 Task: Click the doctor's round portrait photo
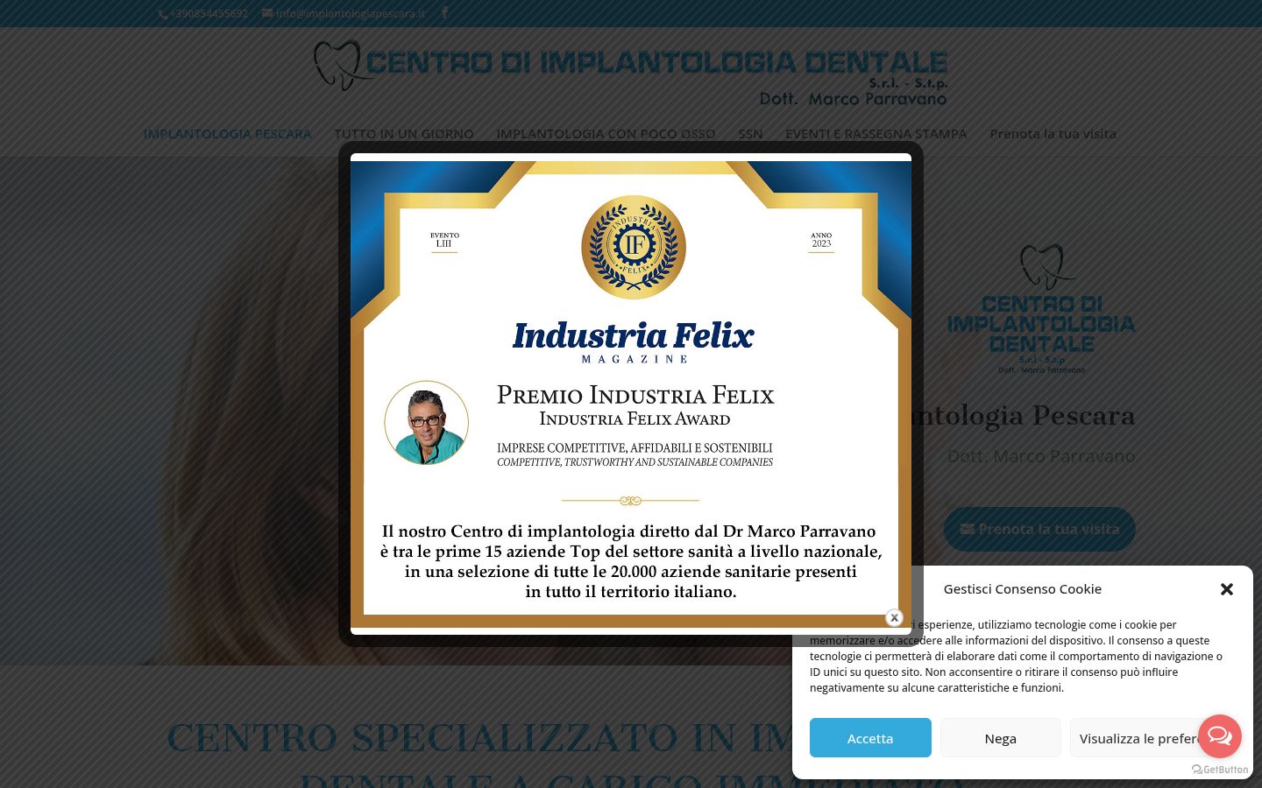[x=427, y=423]
